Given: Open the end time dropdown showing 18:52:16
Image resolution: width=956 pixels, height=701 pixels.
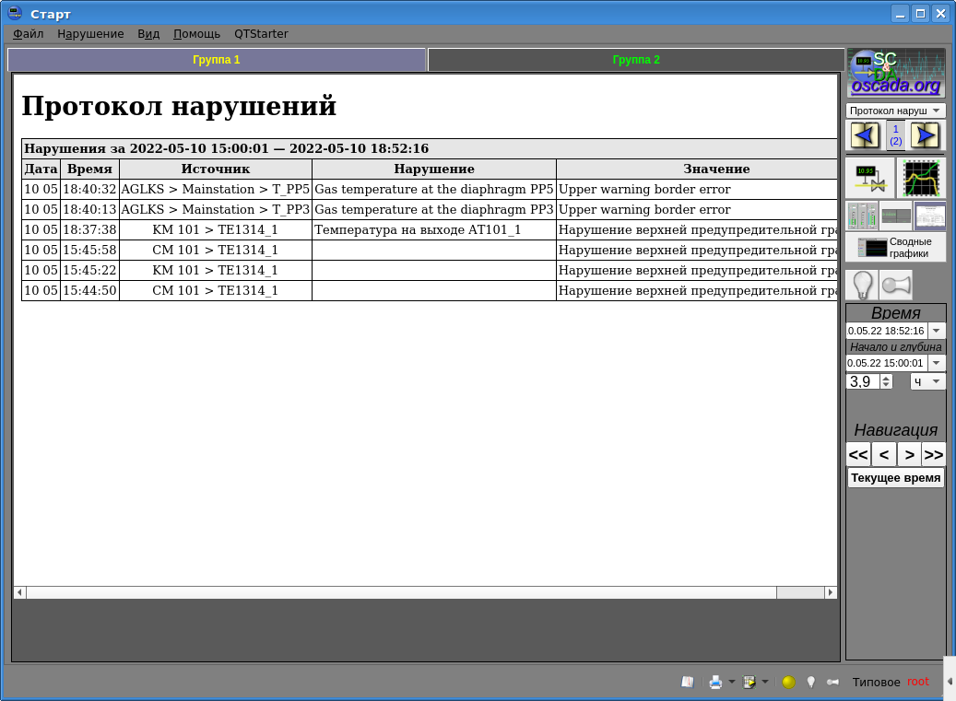Looking at the screenshot, I should tap(937, 331).
